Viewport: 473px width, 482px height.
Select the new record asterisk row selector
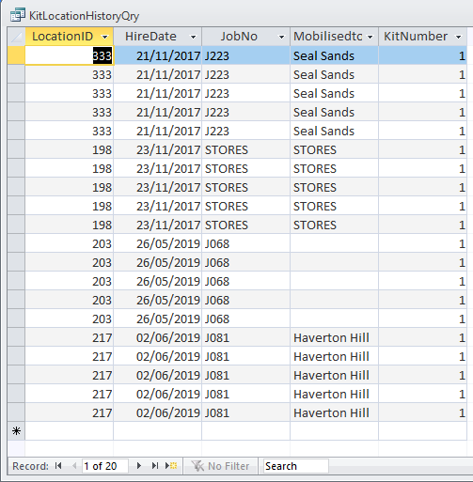[x=16, y=431]
